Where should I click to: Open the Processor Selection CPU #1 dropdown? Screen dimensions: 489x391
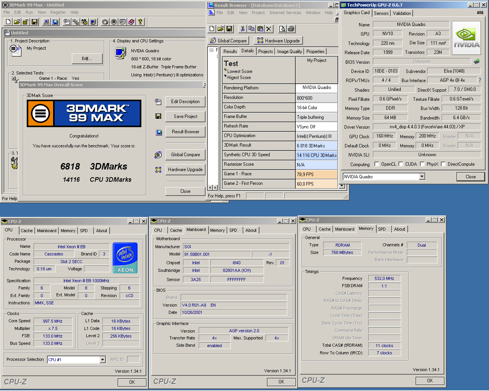(x=102, y=360)
